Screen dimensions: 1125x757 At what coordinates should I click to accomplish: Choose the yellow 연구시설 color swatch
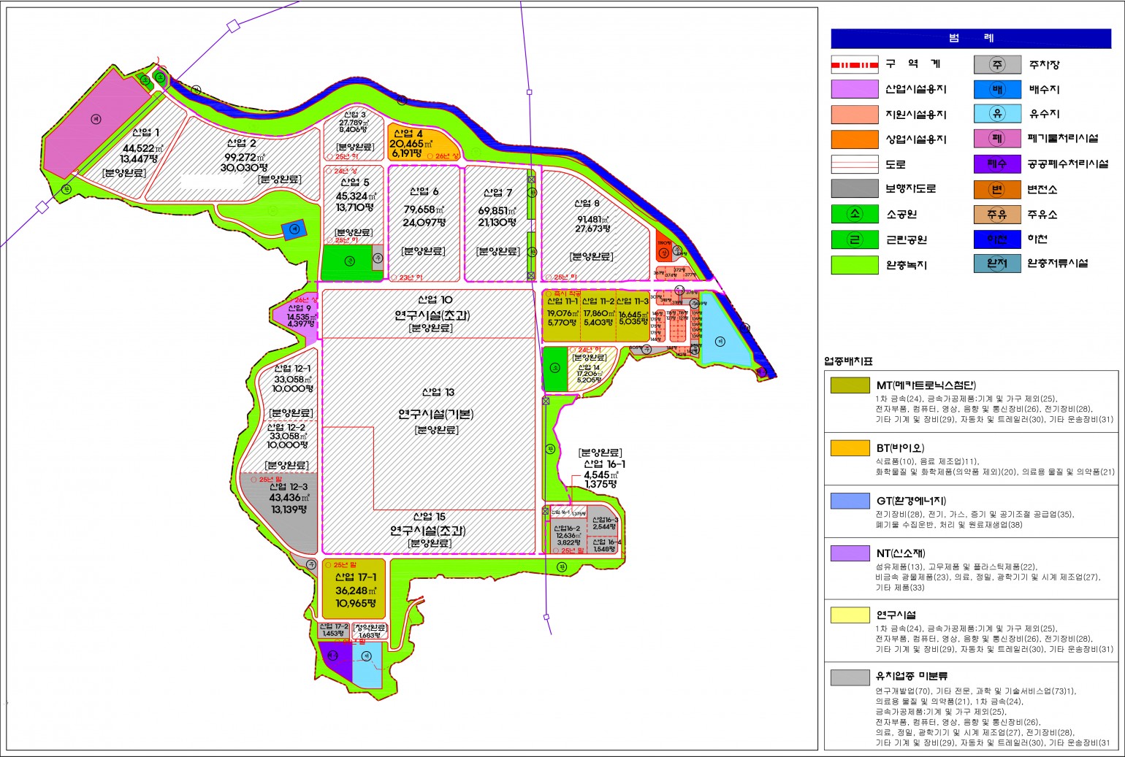click(850, 615)
